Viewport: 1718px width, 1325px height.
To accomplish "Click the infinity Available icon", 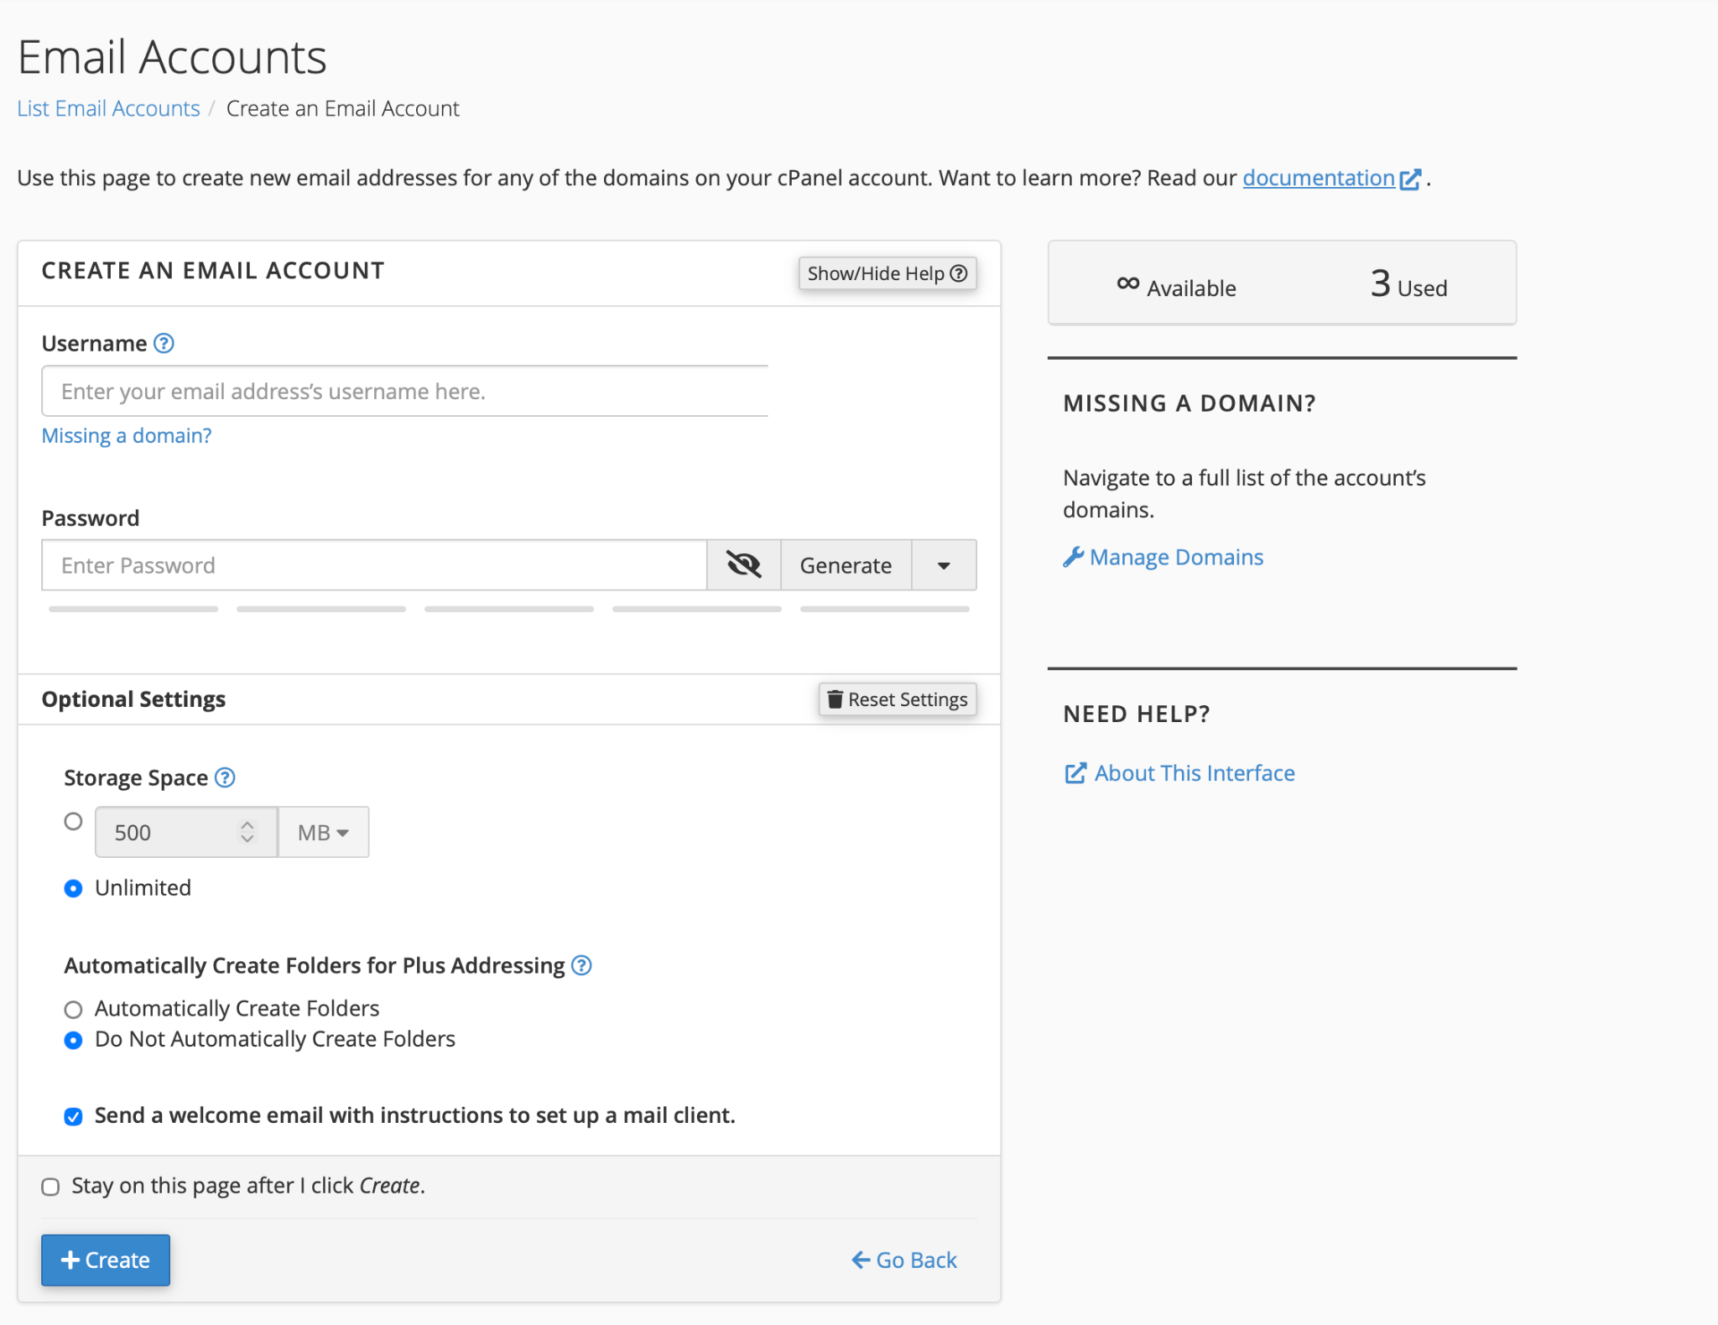I will click(1127, 283).
